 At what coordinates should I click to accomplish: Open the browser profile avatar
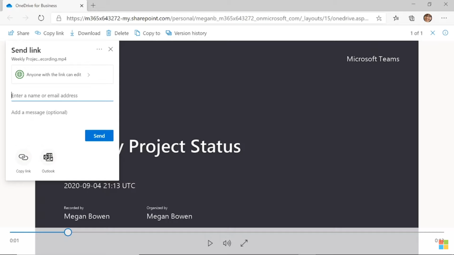428,18
